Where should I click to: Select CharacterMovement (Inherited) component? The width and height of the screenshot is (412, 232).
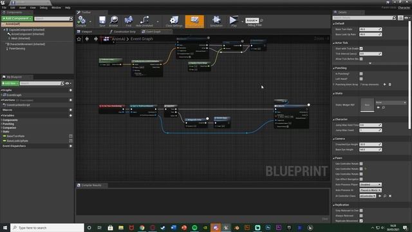[x=27, y=44]
